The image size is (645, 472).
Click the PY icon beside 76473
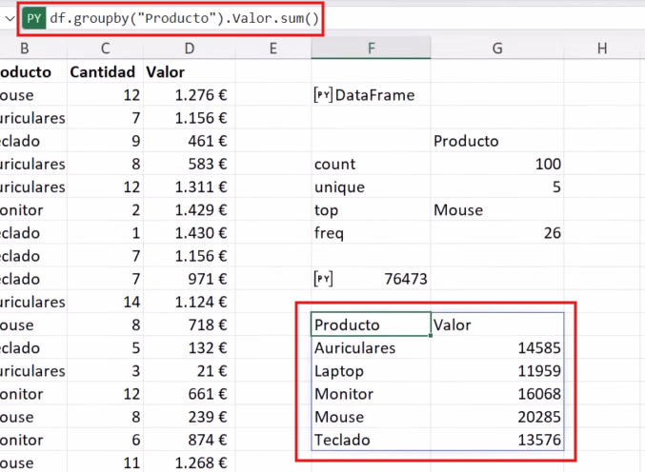coord(323,279)
